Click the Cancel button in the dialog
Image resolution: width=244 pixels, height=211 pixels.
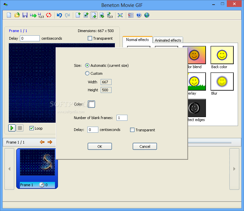pos(145,147)
